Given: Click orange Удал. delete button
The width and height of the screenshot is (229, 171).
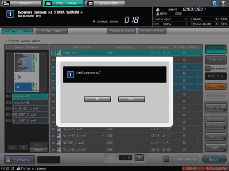Looking at the screenshot, I should pos(216,86).
